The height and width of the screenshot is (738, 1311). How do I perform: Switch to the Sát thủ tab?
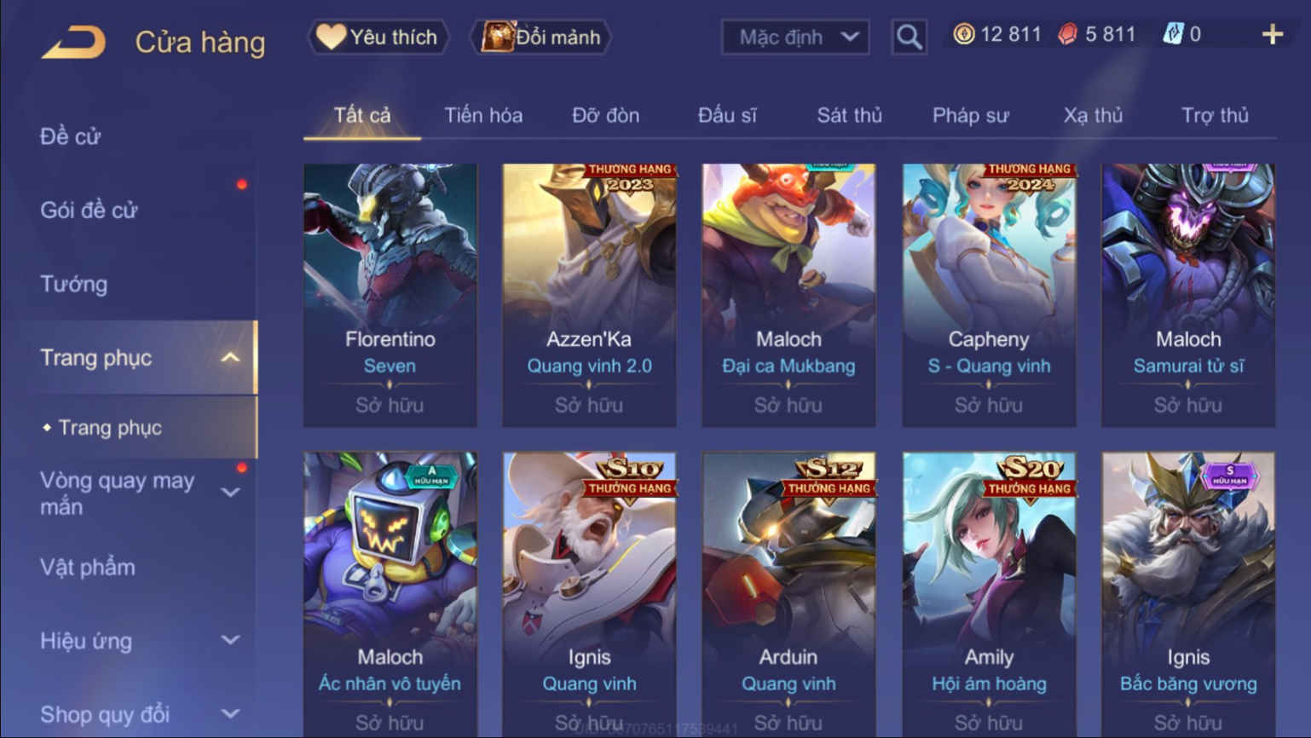tap(849, 115)
